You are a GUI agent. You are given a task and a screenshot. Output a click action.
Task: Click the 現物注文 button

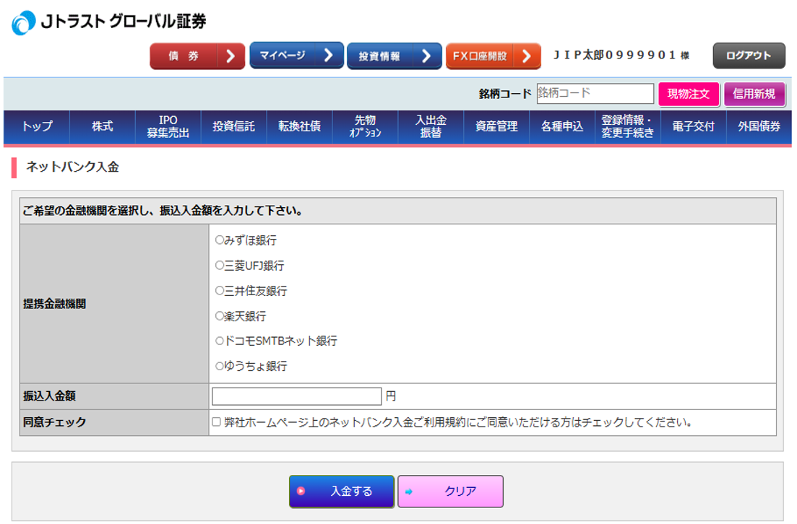tap(689, 94)
